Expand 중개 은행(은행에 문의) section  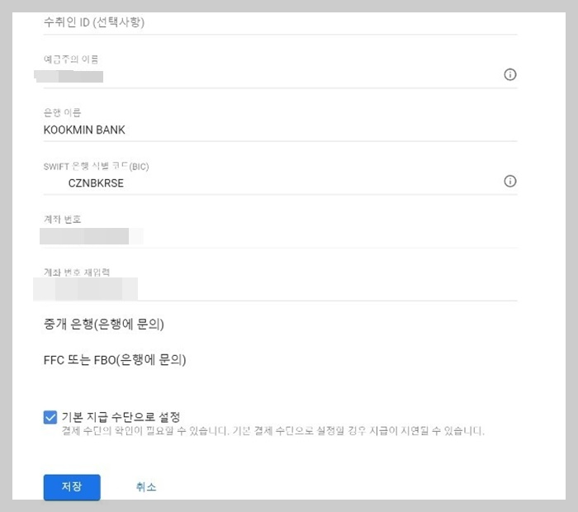click(x=103, y=325)
